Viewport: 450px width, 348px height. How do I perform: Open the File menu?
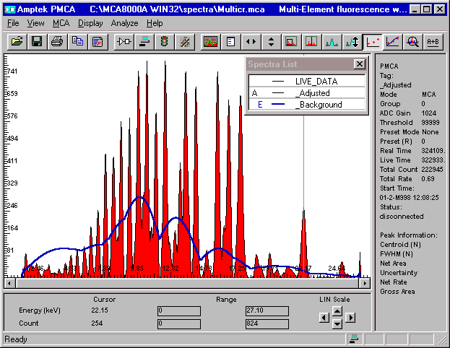13,23
